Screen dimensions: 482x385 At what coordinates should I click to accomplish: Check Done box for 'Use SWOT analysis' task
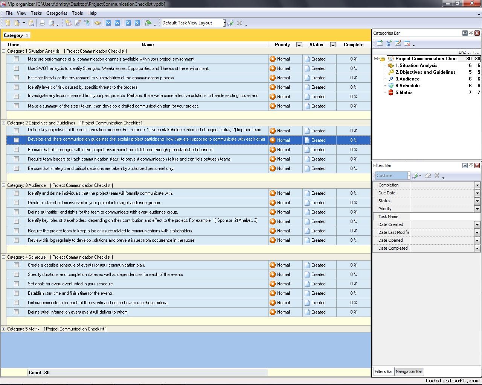click(x=16, y=68)
